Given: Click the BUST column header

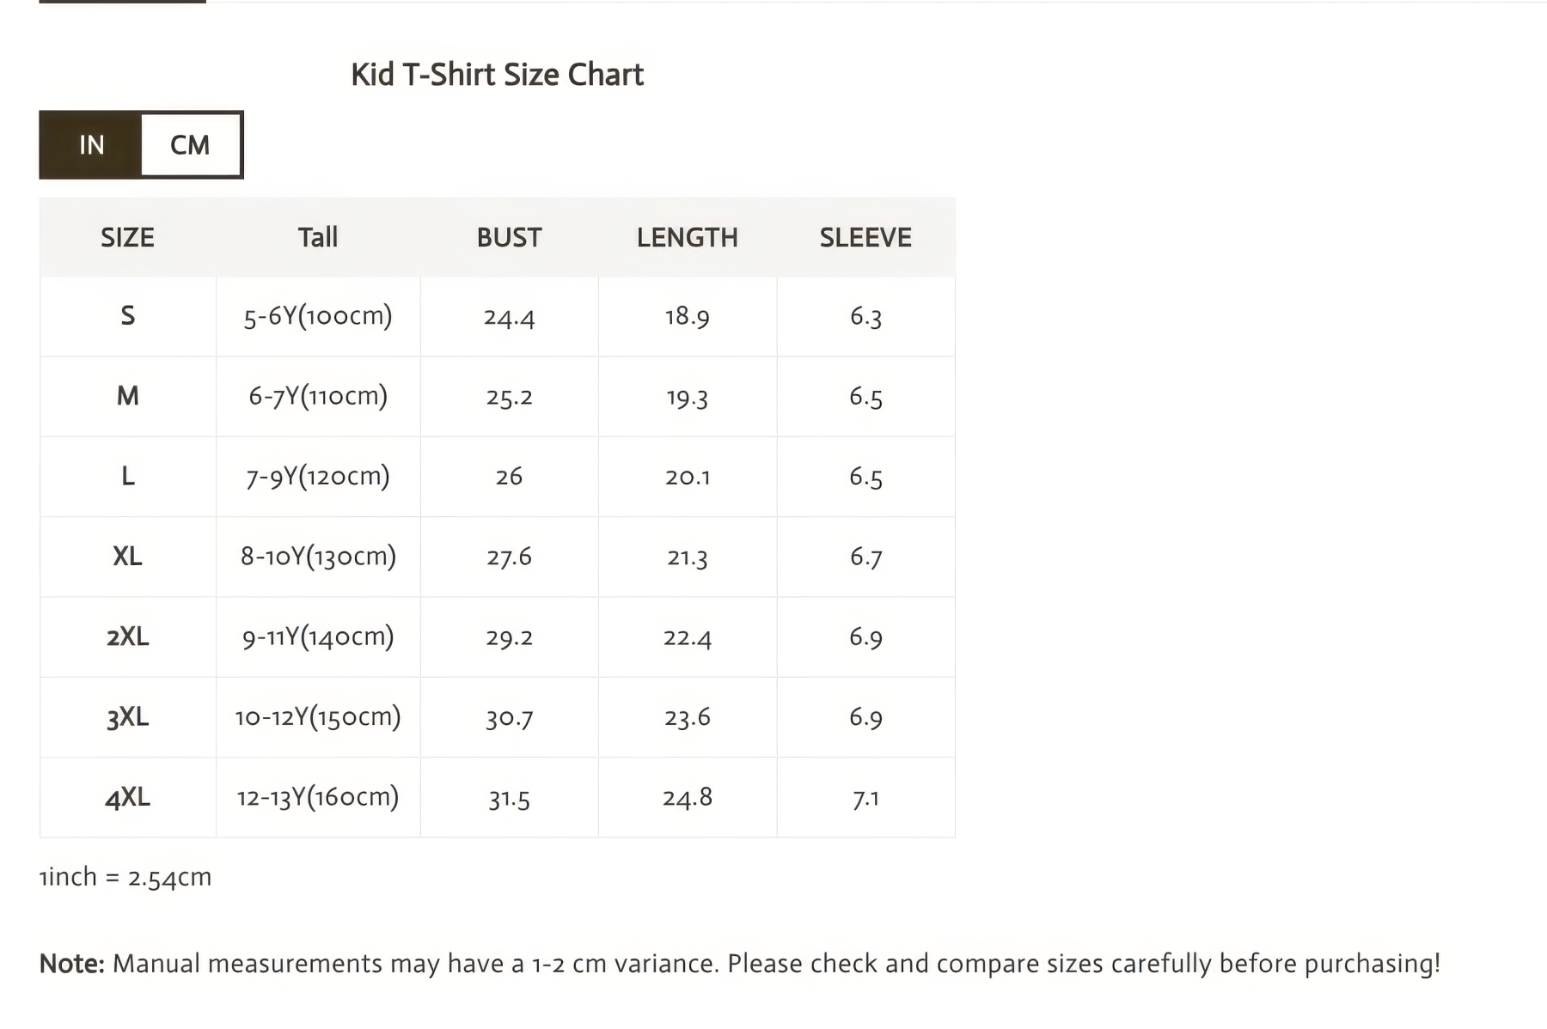Looking at the screenshot, I should [509, 237].
